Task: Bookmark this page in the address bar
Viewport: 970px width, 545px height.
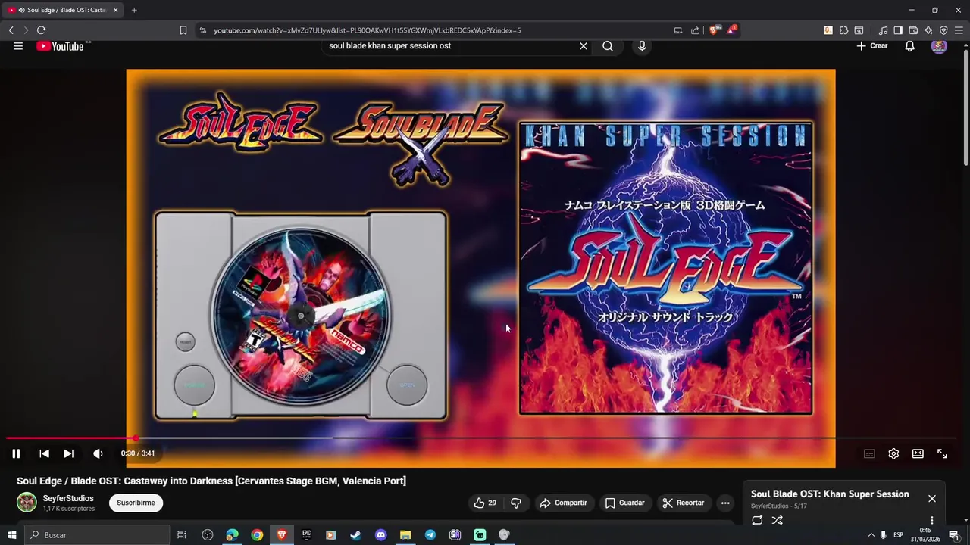Action: pyautogui.click(x=183, y=30)
